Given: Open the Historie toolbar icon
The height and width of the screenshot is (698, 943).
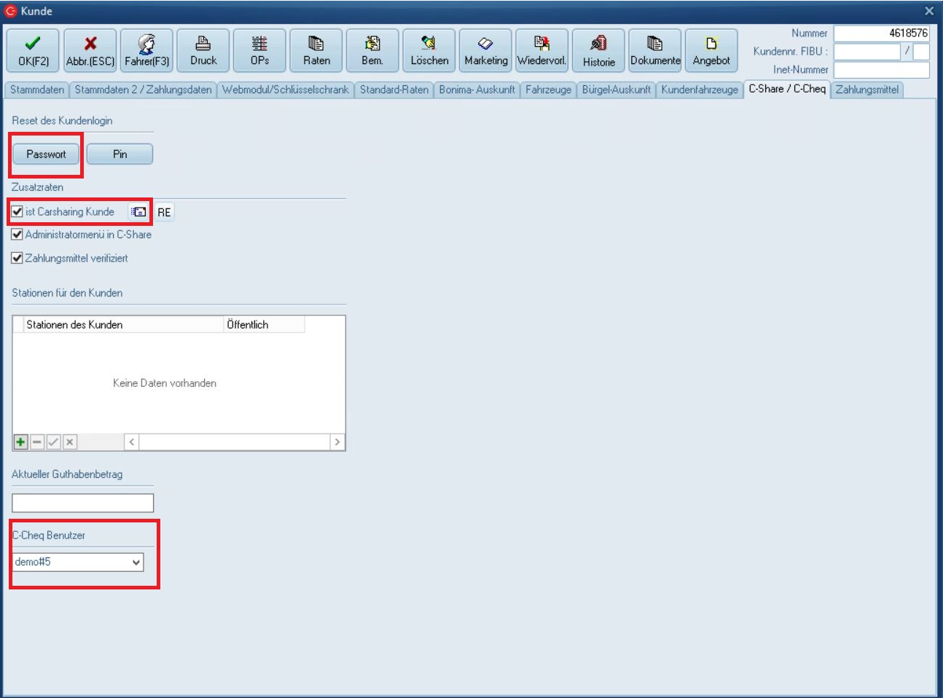Looking at the screenshot, I should click(598, 50).
